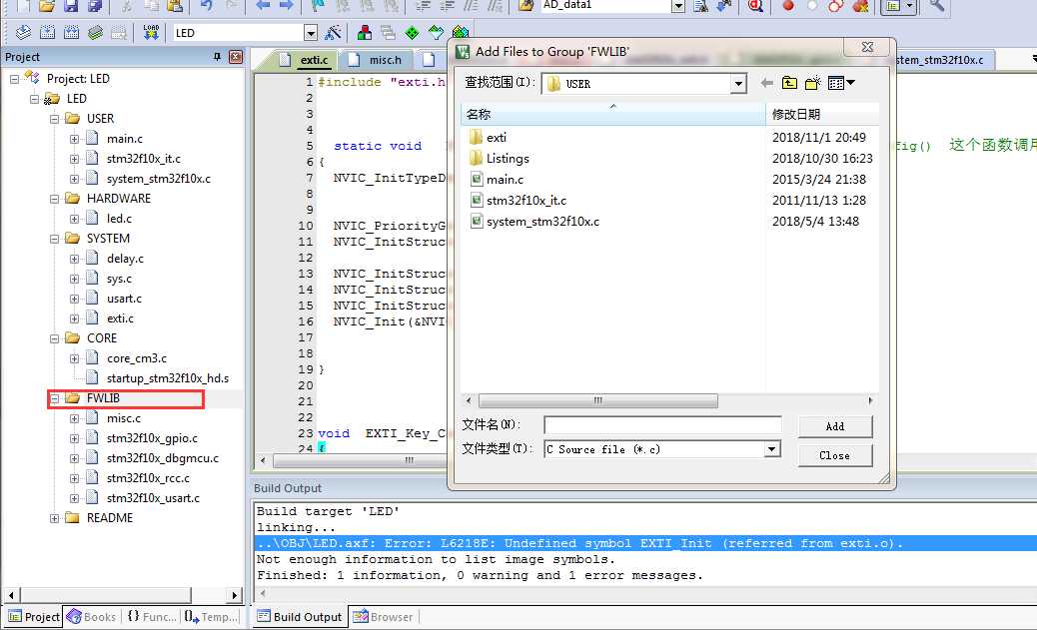Go back to previous folder in dialog

click(x=766, y=83)
